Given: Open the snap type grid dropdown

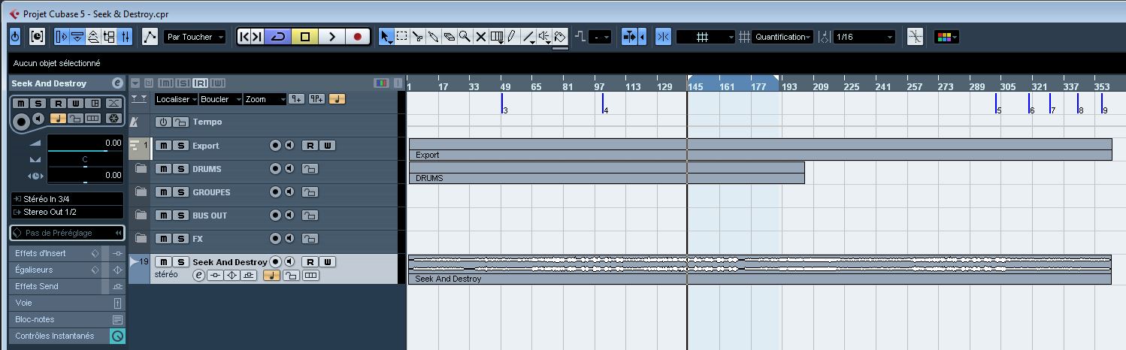Looking at the screenshot, I should [x=705, y=37].
